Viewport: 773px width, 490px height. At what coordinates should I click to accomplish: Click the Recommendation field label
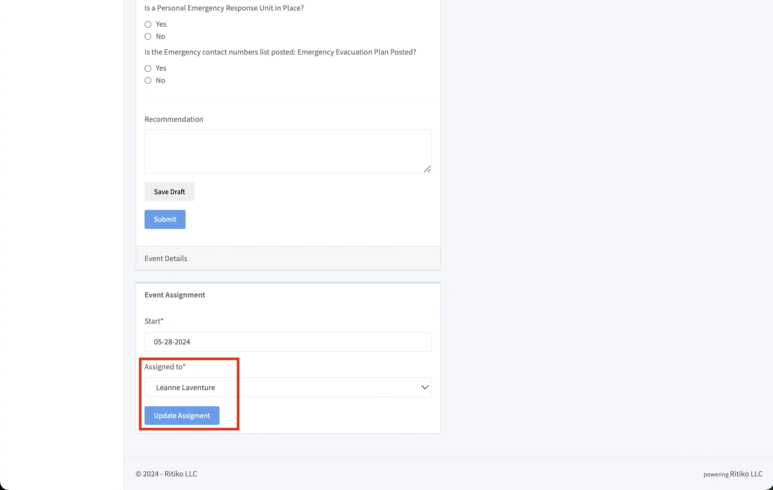tap(174, 119)
